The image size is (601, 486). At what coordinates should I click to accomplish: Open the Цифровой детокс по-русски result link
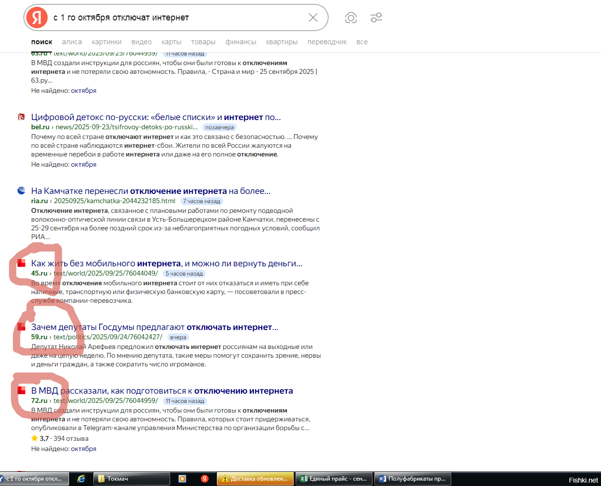(156, 117)
